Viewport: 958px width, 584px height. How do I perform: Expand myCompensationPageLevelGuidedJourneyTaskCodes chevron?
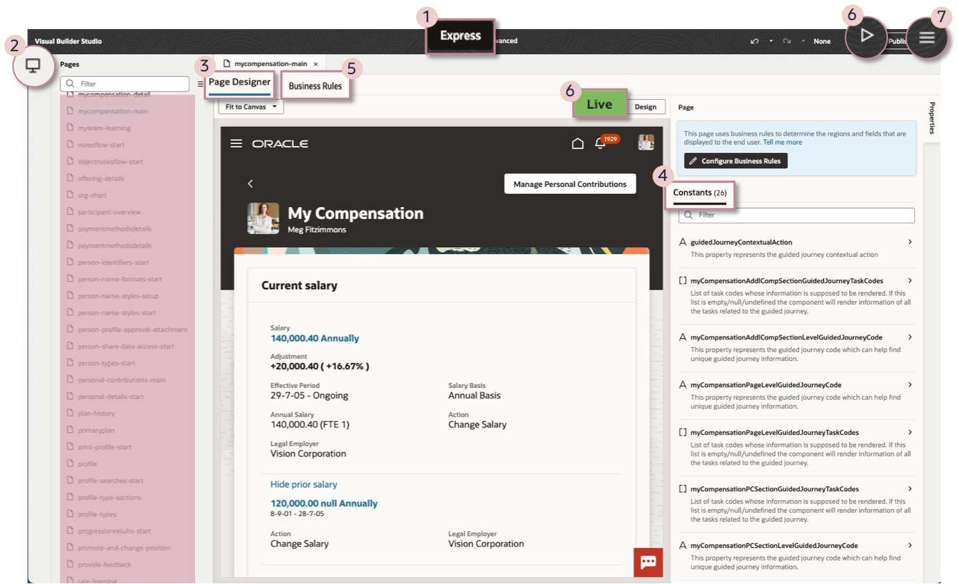[909, 432]
